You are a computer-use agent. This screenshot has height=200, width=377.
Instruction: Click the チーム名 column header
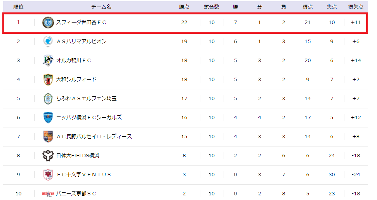coord(101,7)
